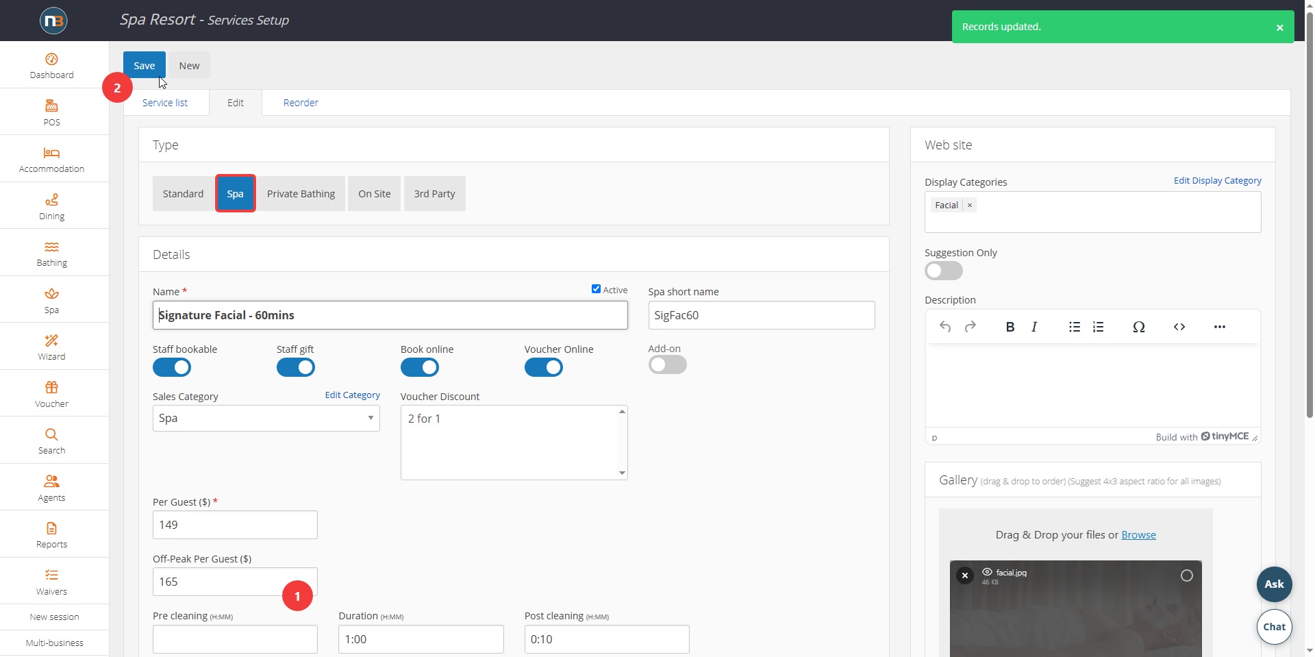The image size is (1315, 657).
Task: Focus the Post cleaning field
Action: point(607,639)
